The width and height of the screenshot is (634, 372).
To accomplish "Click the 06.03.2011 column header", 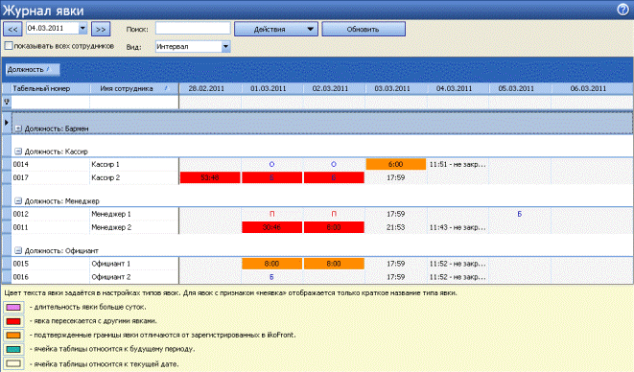I will (592, 88).
